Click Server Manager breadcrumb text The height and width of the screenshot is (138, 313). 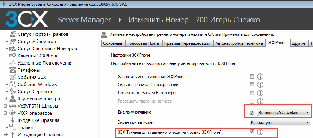coord(84,20)
